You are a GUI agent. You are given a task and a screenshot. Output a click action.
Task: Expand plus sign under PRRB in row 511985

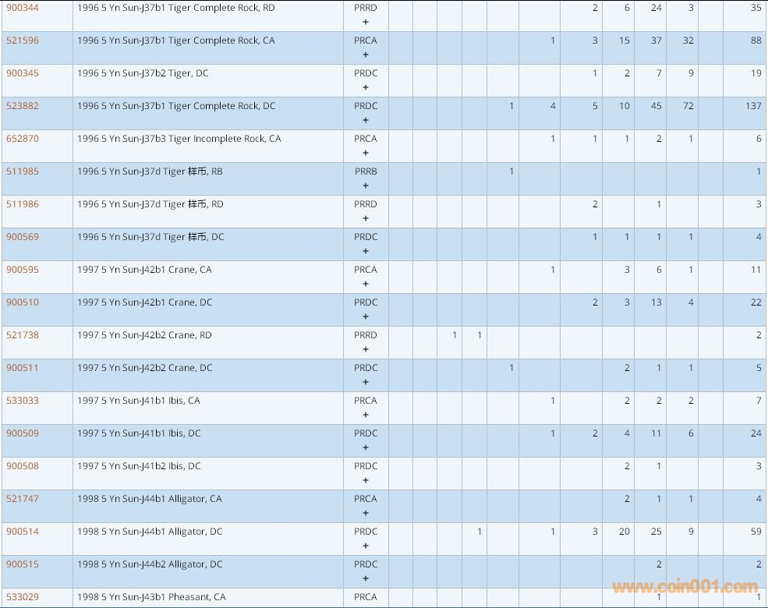(x=366, y=186)
